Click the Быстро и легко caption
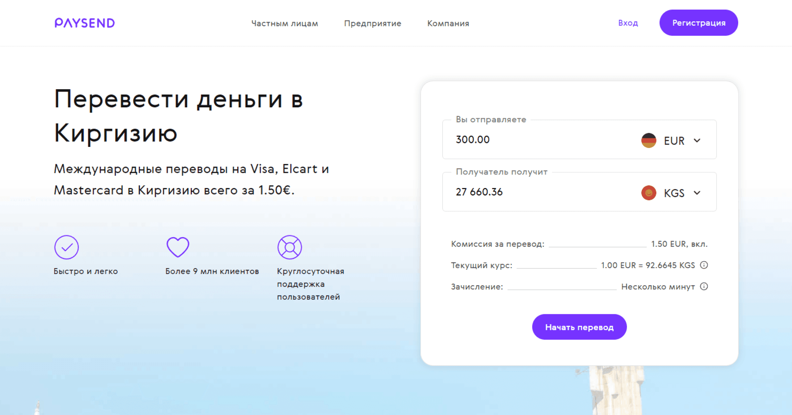792x415 pixels. pyautogui.click(x=85, y=271)
